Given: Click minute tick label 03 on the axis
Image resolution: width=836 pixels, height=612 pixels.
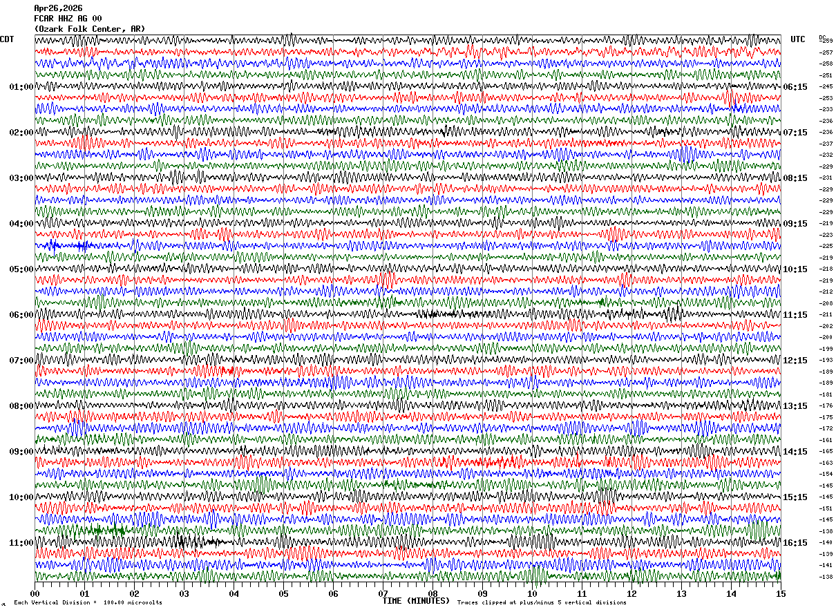Looking at the screenshot, I should [x=184, y=593].
